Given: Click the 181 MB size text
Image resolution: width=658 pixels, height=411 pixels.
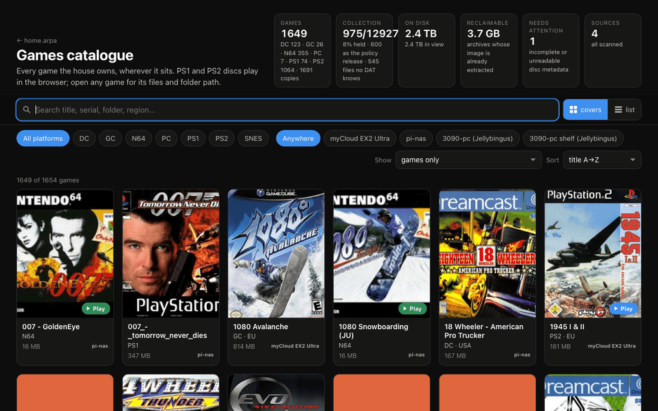Looking at the screenshot, I should [560, 347].
